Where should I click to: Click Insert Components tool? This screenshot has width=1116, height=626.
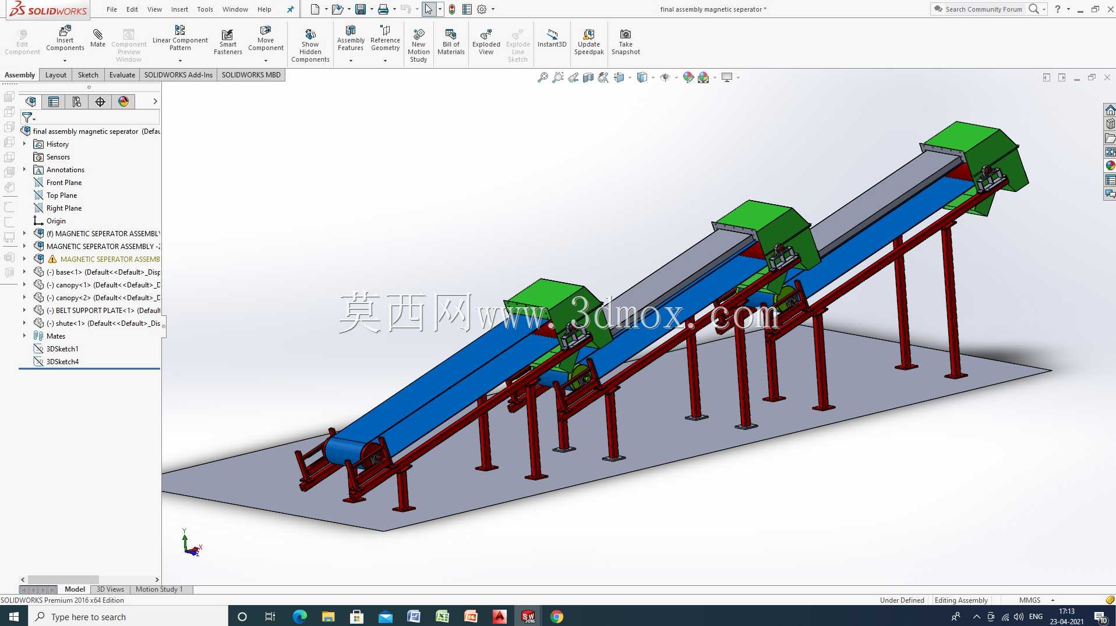[65, 38]
